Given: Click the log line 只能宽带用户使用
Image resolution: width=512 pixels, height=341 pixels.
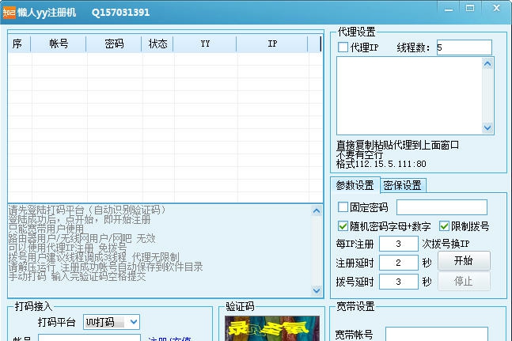Looking at the screenshot, I should 46,229.
